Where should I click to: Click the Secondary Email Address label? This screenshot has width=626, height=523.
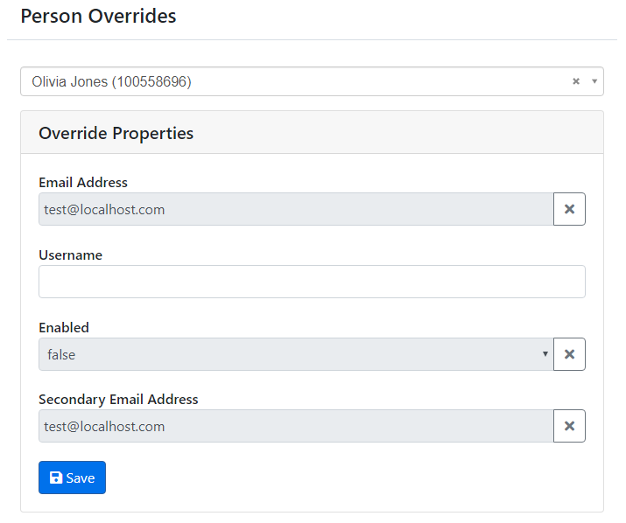pos(118,400)
